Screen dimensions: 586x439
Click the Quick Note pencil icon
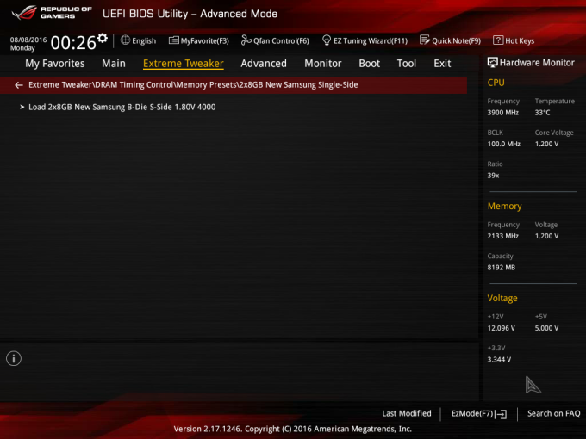coord(425,40)
